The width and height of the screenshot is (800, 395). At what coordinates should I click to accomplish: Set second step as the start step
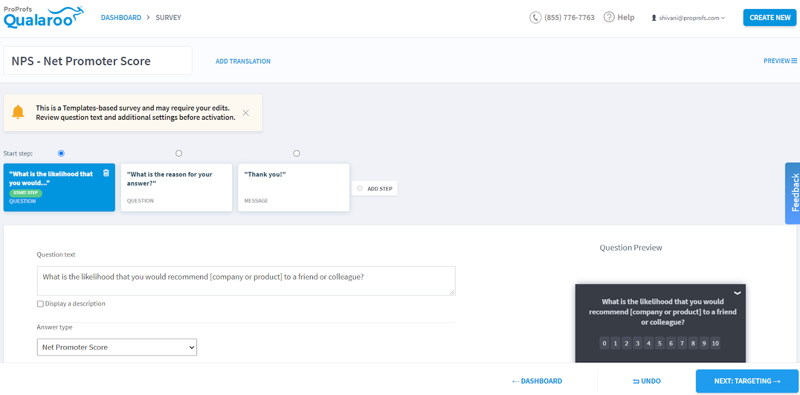click(x=179, y=153)
